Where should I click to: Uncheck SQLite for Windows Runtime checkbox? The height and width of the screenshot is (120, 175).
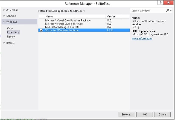(x=41, y=30)
